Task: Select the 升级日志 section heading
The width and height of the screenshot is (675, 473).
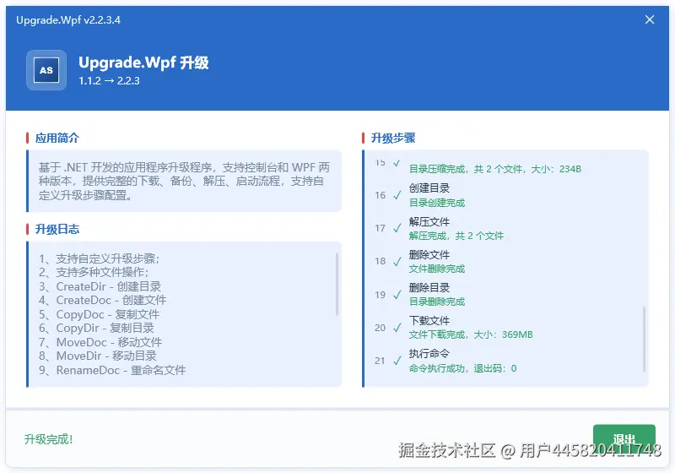Action: pos(57,229)
